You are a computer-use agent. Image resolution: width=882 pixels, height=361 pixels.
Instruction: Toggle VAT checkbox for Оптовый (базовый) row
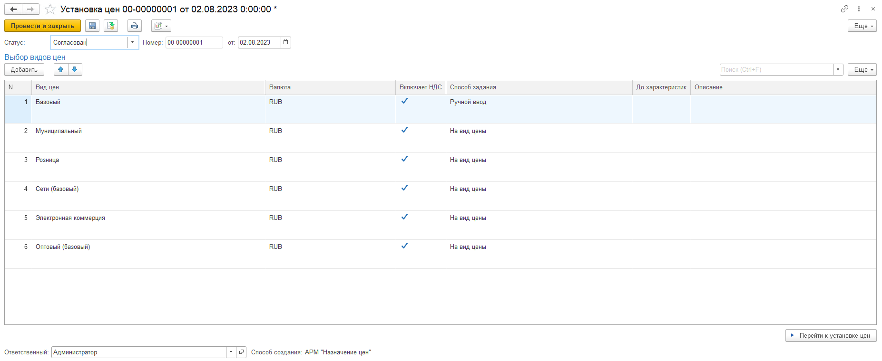coord(404,246)
